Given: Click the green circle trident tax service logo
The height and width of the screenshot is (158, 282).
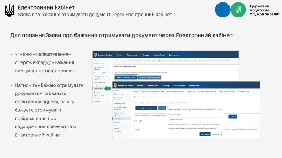Looking at the screenshot, I should click(238, 10).
